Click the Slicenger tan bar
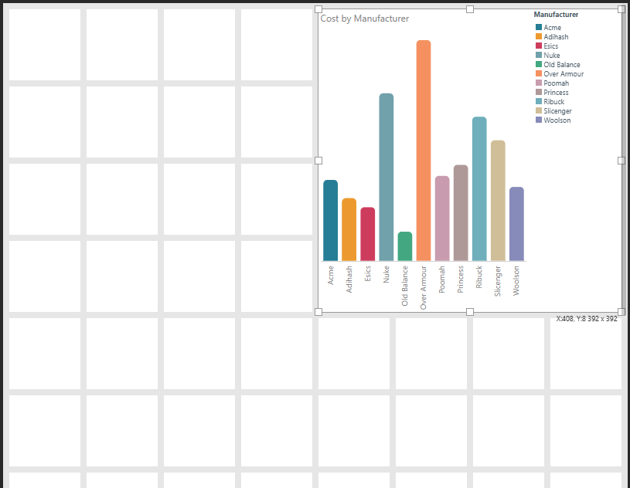 click(498, 201)
